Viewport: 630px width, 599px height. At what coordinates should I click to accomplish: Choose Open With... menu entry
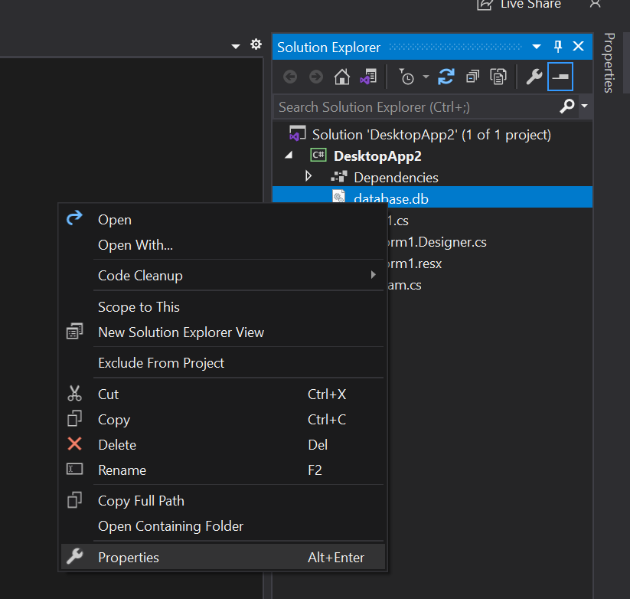tap(223, 245)
